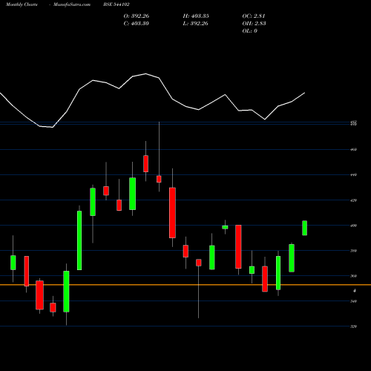Click the 380 price axis label

(354, 251)
